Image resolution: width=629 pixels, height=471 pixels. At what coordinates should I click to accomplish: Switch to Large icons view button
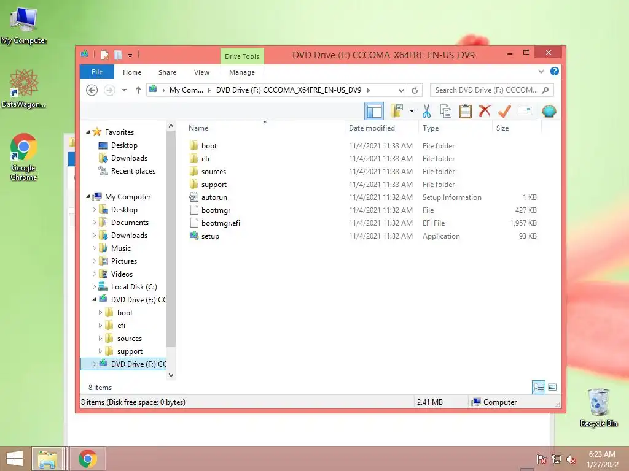pos(552,387)
